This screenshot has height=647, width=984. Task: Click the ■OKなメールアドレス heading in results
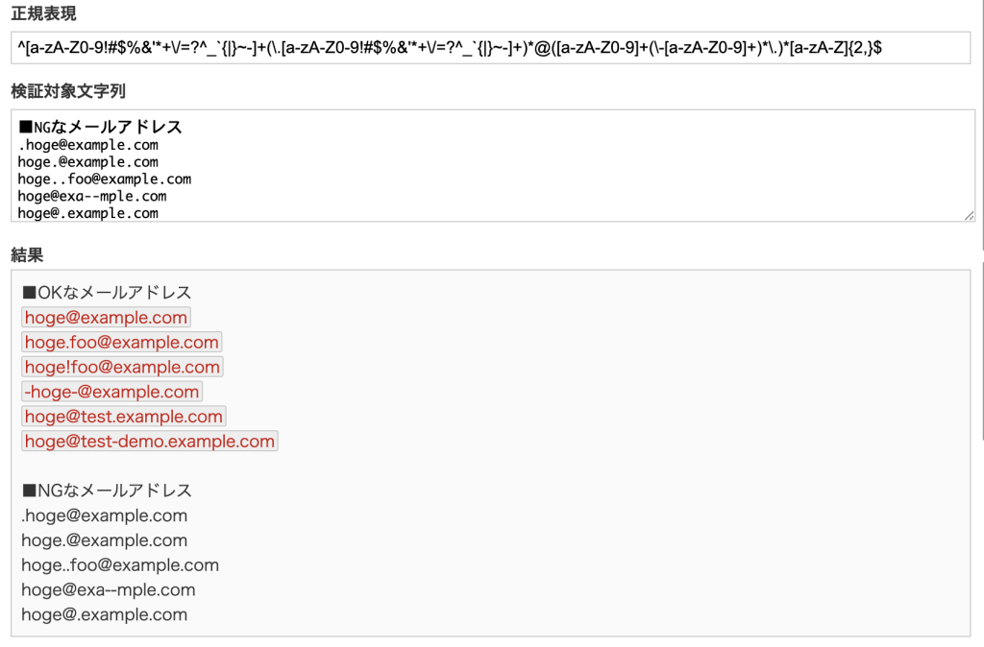click(x=107, y=293)
